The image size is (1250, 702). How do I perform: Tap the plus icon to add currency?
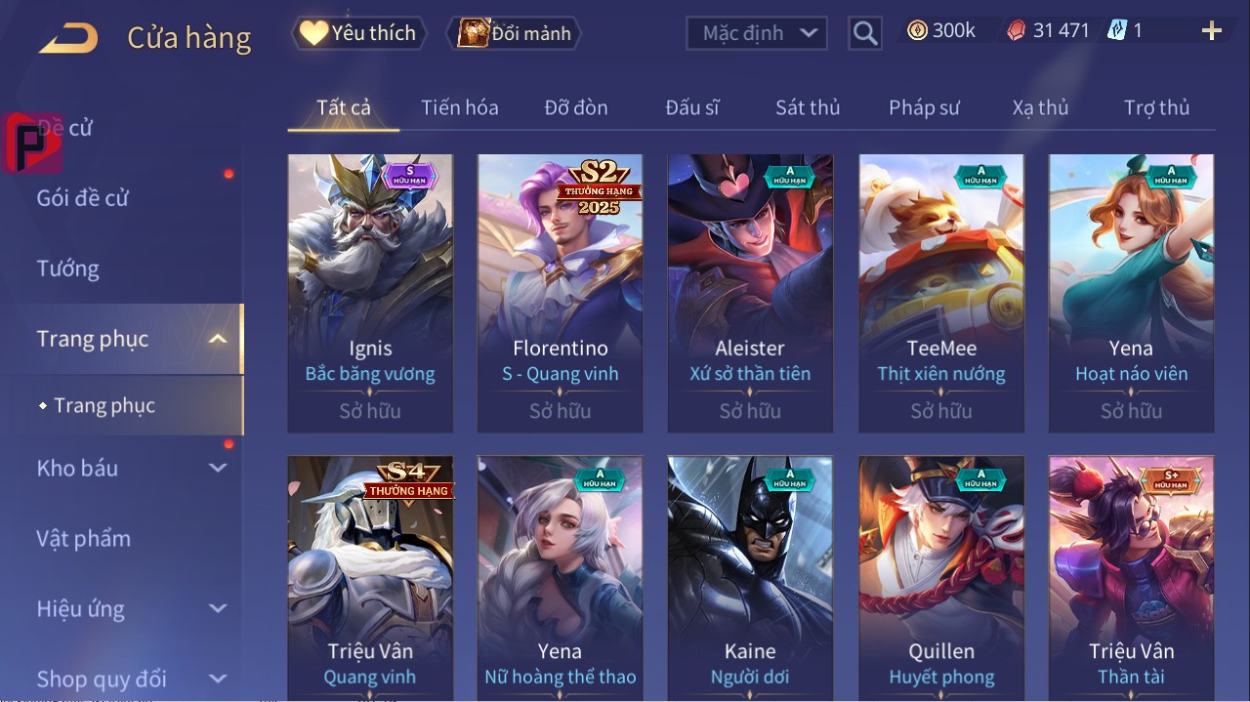1212,31
